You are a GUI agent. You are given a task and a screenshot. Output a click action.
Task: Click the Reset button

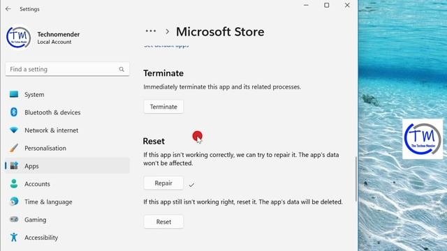click(x=163, y=222)
